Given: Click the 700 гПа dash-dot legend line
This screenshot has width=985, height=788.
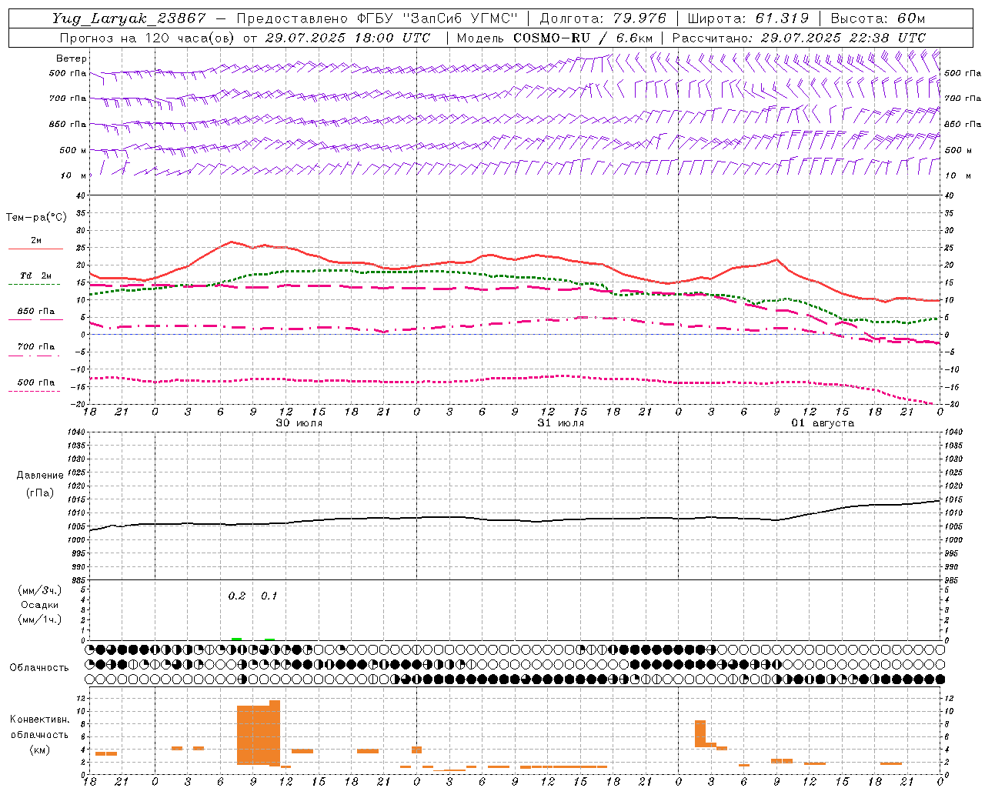Looking at the screenshot, I should pos(34,356).
